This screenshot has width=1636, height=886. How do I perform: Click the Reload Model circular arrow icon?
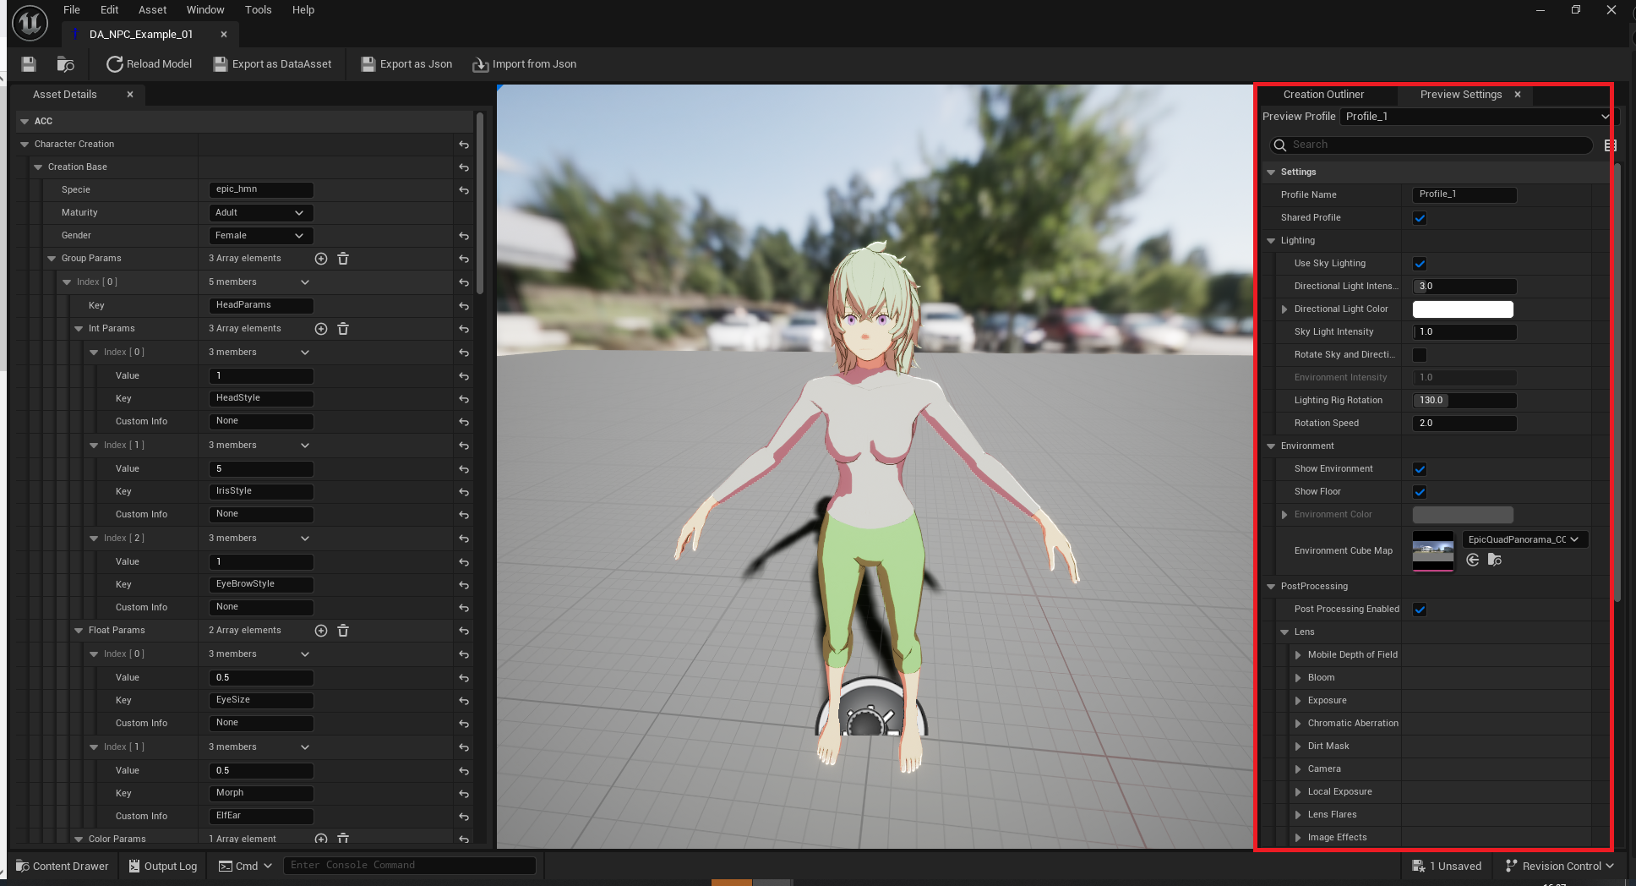click(x=114, y=63)
